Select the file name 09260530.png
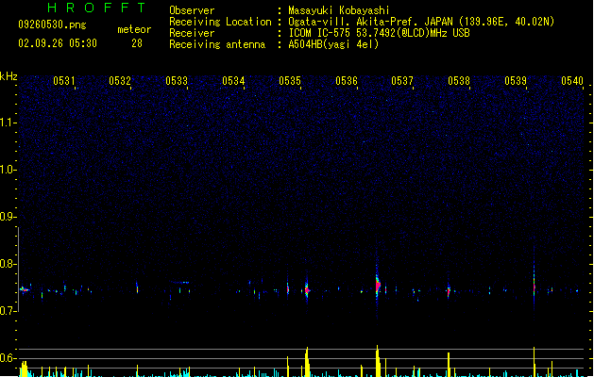The width and height of the screenshot is (594, 377). click(x=52, y=25)
